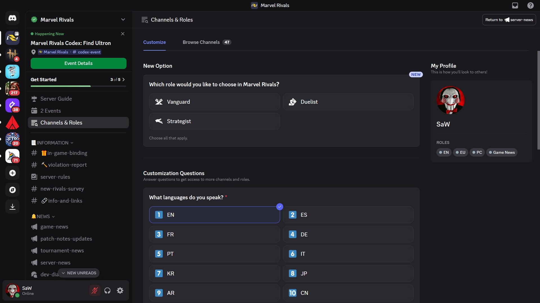Select the Marvel Rivals server icon

(x=12, y=38)
